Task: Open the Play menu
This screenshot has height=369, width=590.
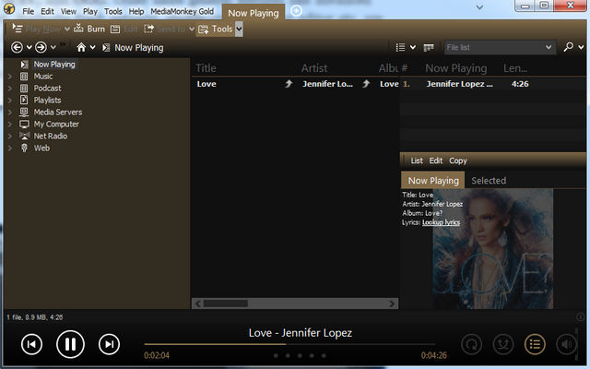Action: [x=90, y=11]
